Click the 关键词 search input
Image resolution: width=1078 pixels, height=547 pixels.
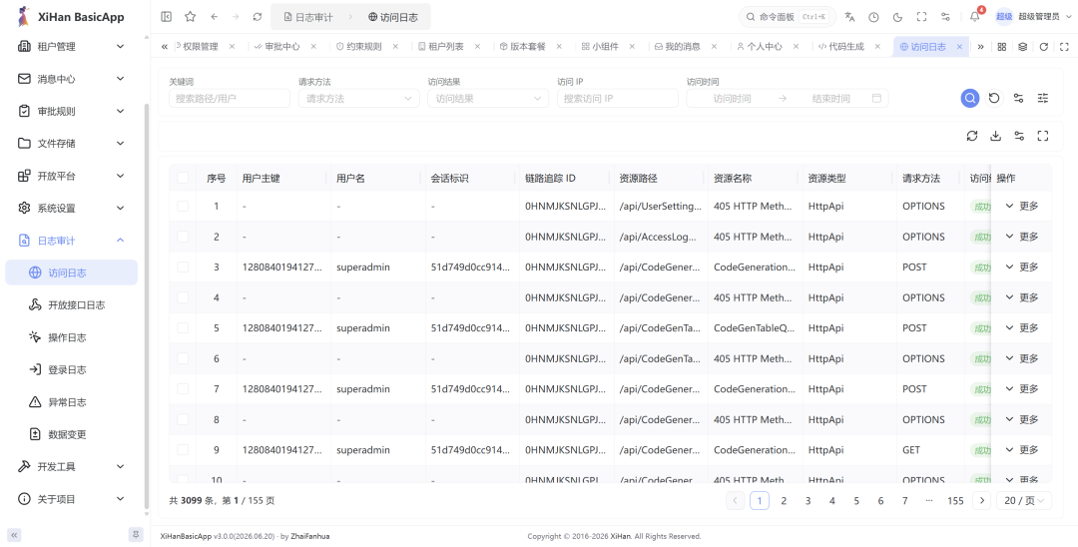point(230,98)
